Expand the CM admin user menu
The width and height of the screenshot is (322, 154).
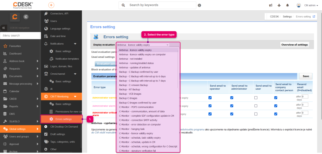(x=309, y=6)
